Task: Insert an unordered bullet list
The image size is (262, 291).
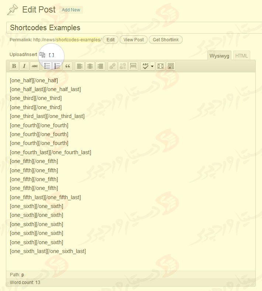Action: 47,66
